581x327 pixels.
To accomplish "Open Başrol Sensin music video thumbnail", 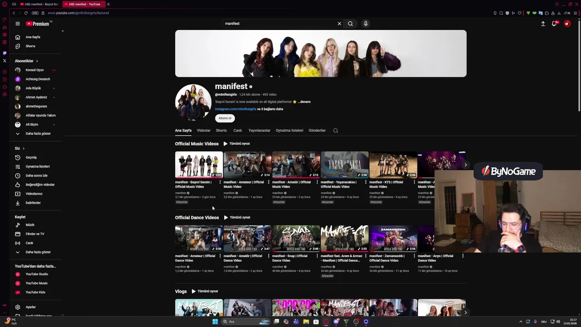I will point(199,164).
